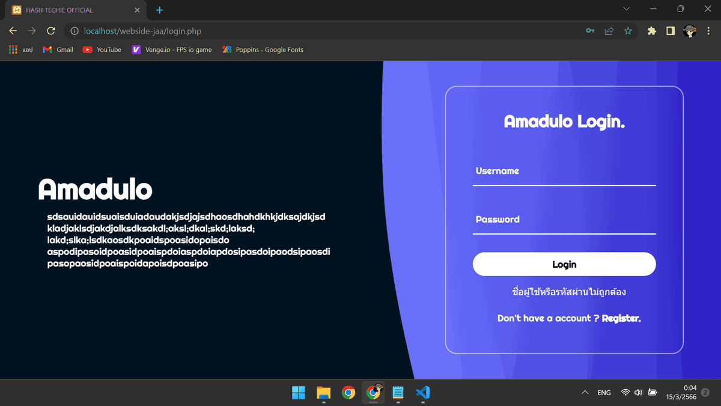Launch Visual Studio Code from the taskbar

(x=422, y=393)
